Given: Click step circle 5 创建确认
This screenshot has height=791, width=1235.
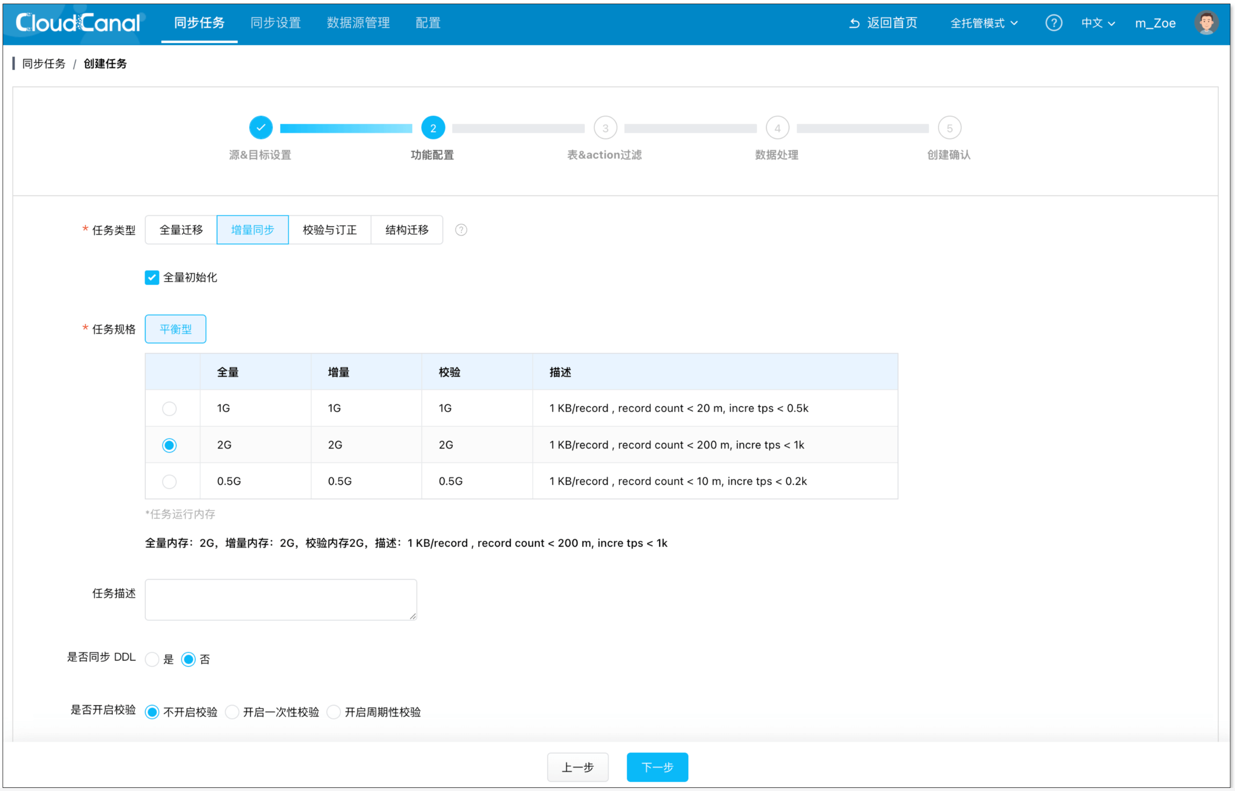Looking at the screenshot, I should click(x=950, y=127).
